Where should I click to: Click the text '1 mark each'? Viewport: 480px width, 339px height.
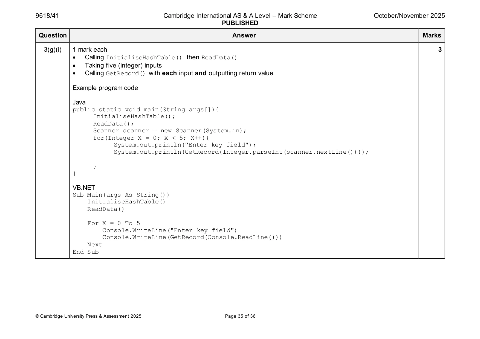point(90,50)
